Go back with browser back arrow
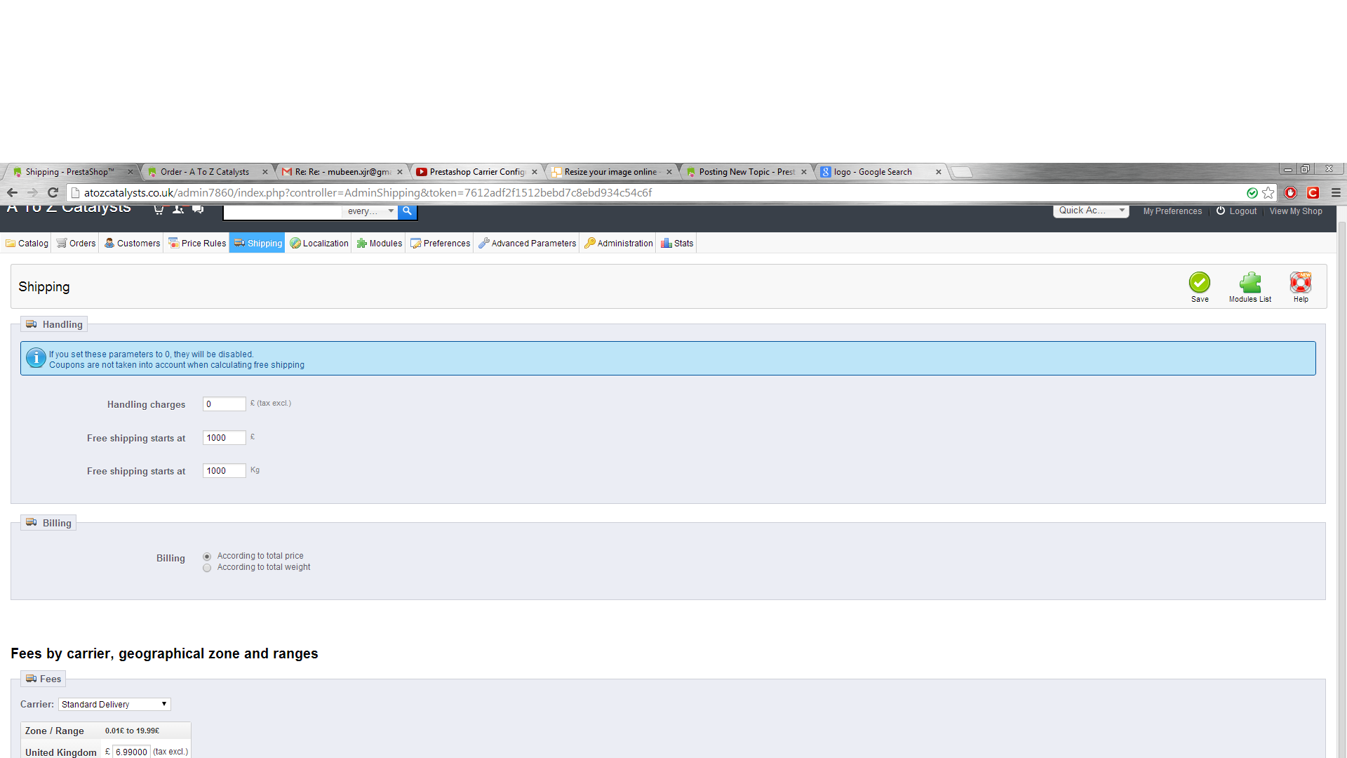 pyautogui.click(x=12, y=192)
